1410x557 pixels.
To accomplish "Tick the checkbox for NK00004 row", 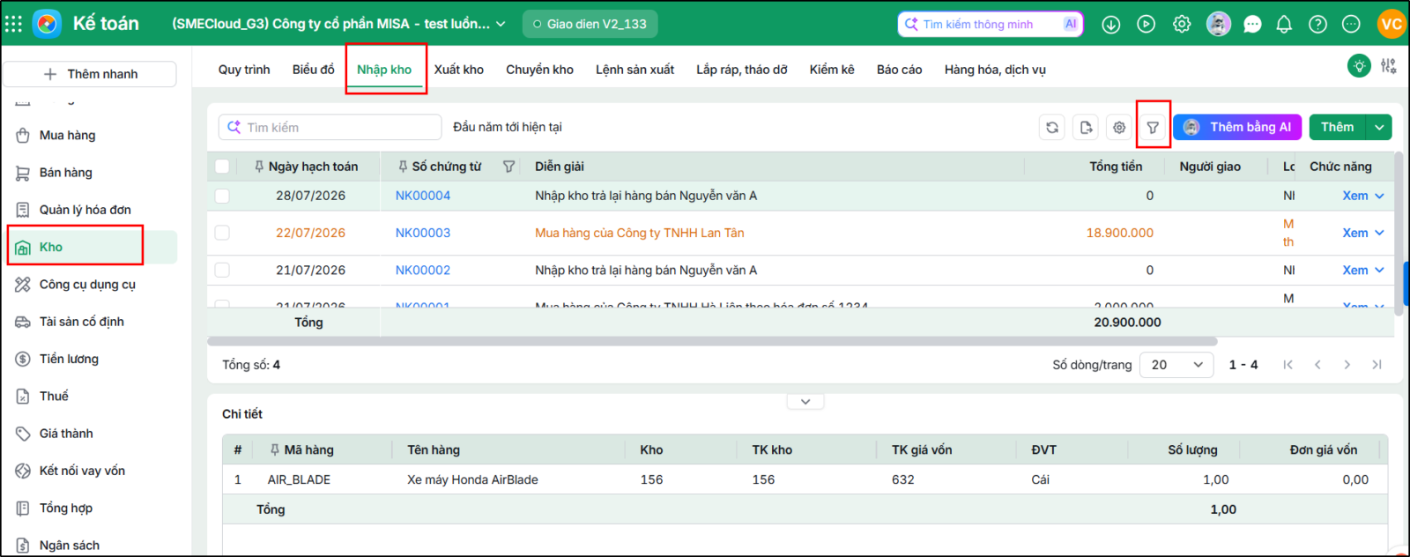I will pos(222,196).
